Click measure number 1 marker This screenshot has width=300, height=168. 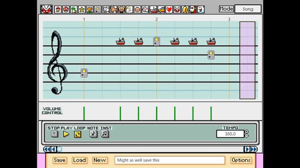(84, 19)
